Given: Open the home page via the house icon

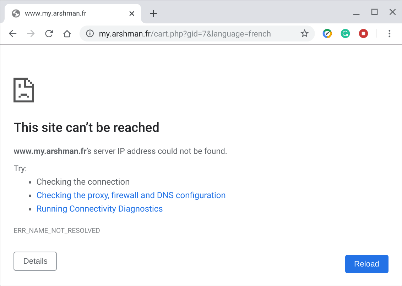Looking at the screenshot, I should pos(67,34).
